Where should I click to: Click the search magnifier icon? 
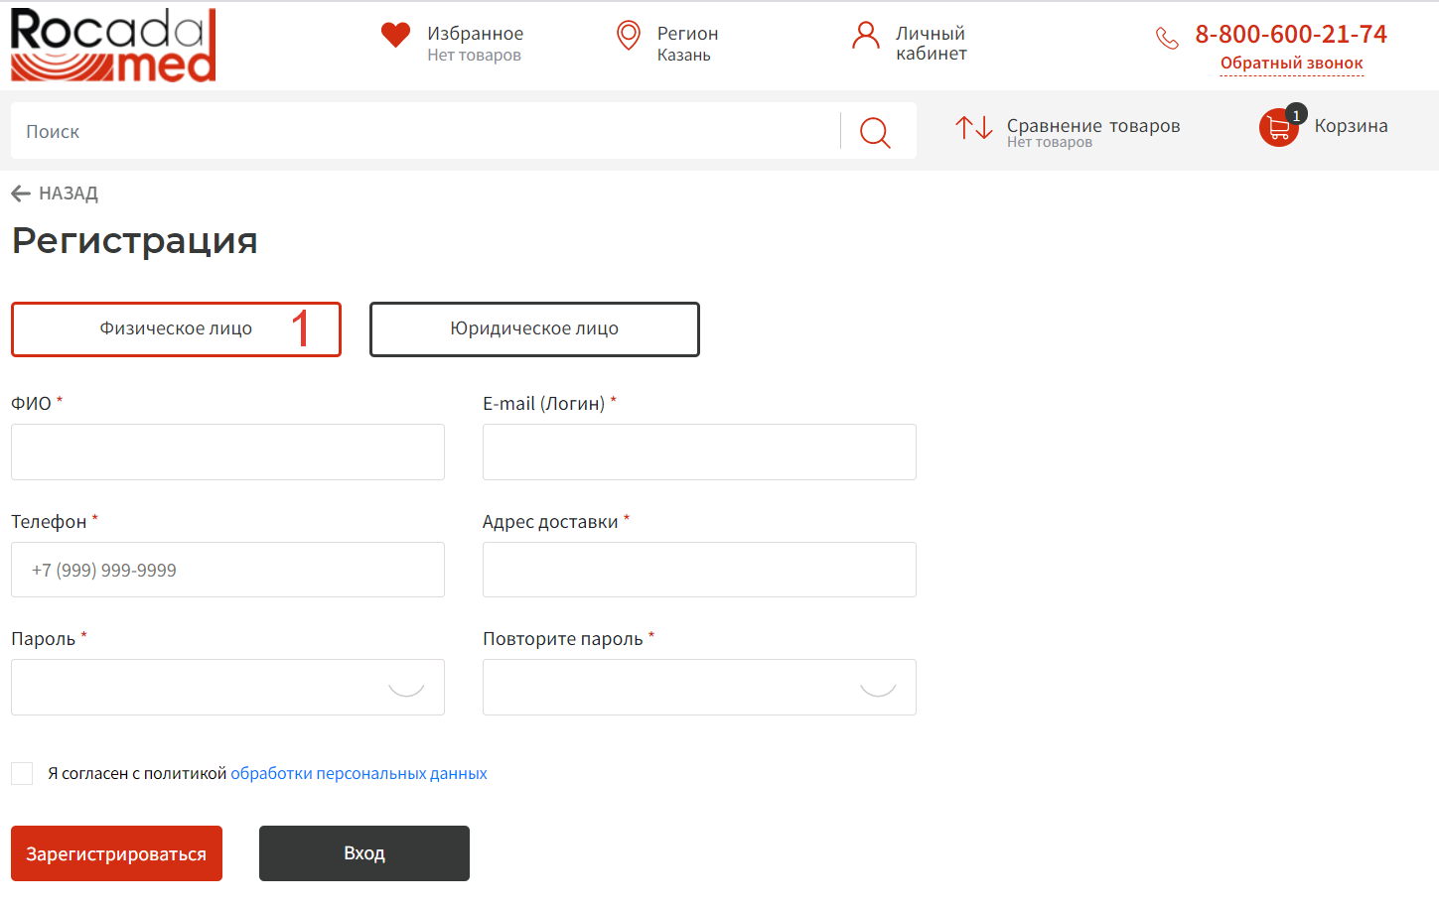click(x=875, y=131)
